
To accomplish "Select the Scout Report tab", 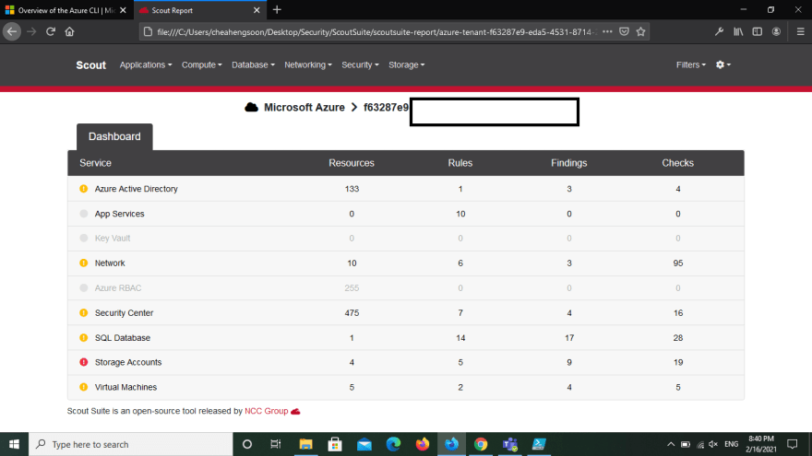I will [x=200, y=10].
